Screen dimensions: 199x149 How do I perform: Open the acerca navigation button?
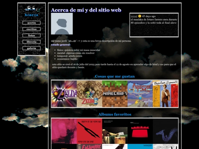[x=31, y=23]
